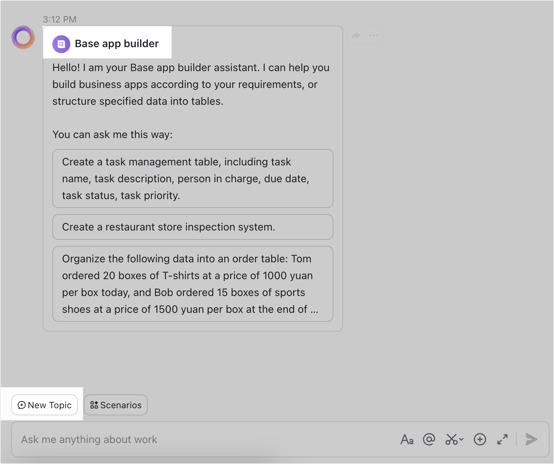Expand chat with the fullscreen arrow icon

[502, 439]
